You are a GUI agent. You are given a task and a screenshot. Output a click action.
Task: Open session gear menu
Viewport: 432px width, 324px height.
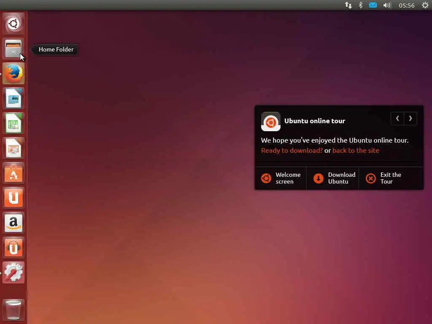pyautogui.click(x=425, y=5)
